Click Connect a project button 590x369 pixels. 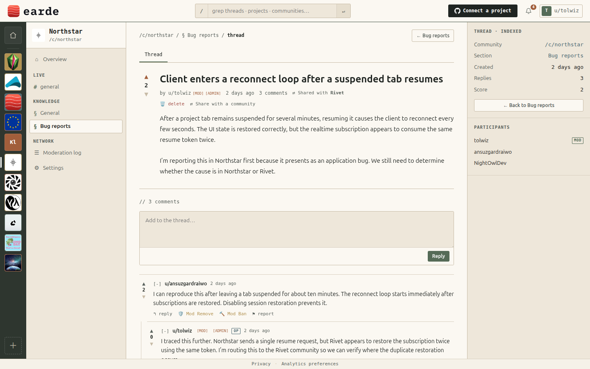click(483, 11)
